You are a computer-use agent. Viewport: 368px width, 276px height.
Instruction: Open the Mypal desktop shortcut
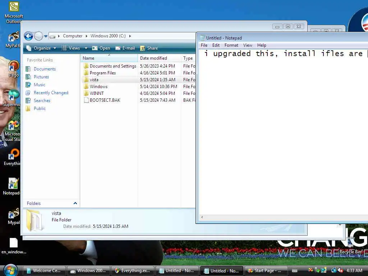click(13, 216)
